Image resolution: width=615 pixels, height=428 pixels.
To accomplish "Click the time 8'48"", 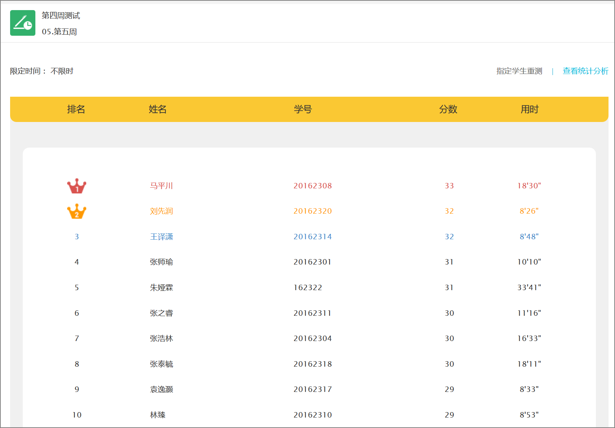I will pyautogui.click(x=529, y=237).
